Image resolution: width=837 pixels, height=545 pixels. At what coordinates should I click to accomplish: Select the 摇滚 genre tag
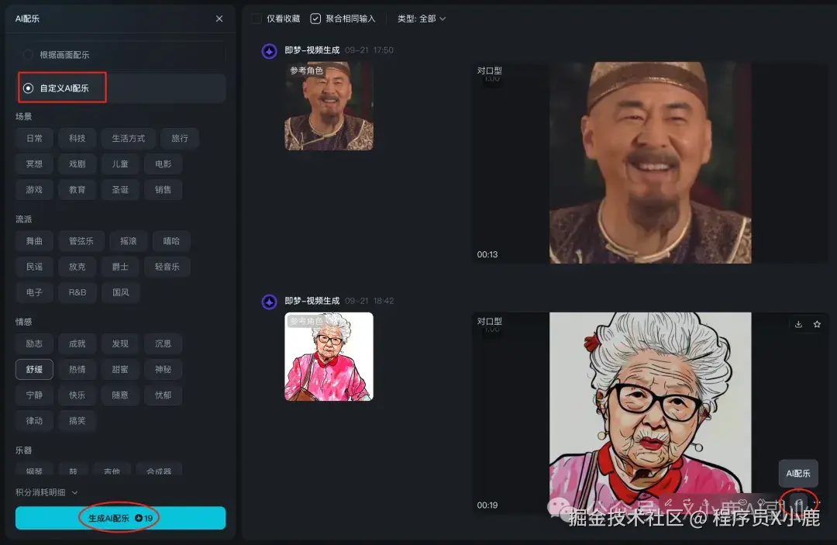[128, 240]
